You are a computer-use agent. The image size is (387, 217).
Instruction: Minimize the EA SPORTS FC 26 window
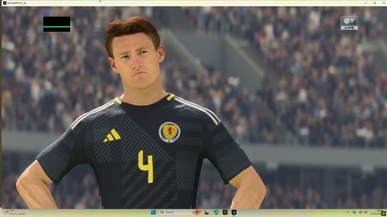click(x=366, y=3)
